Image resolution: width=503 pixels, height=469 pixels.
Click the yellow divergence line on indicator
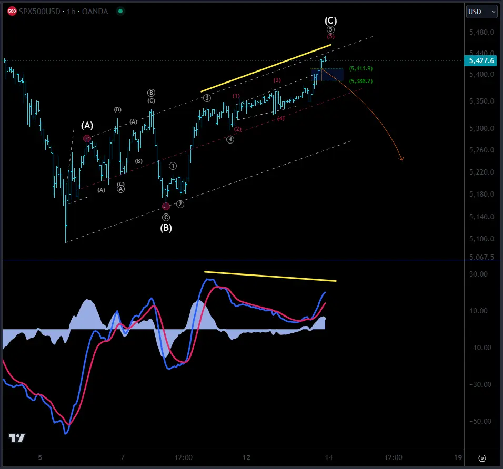tap(270, 277)
